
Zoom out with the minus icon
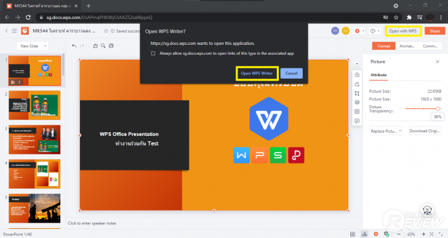[399, 234]
